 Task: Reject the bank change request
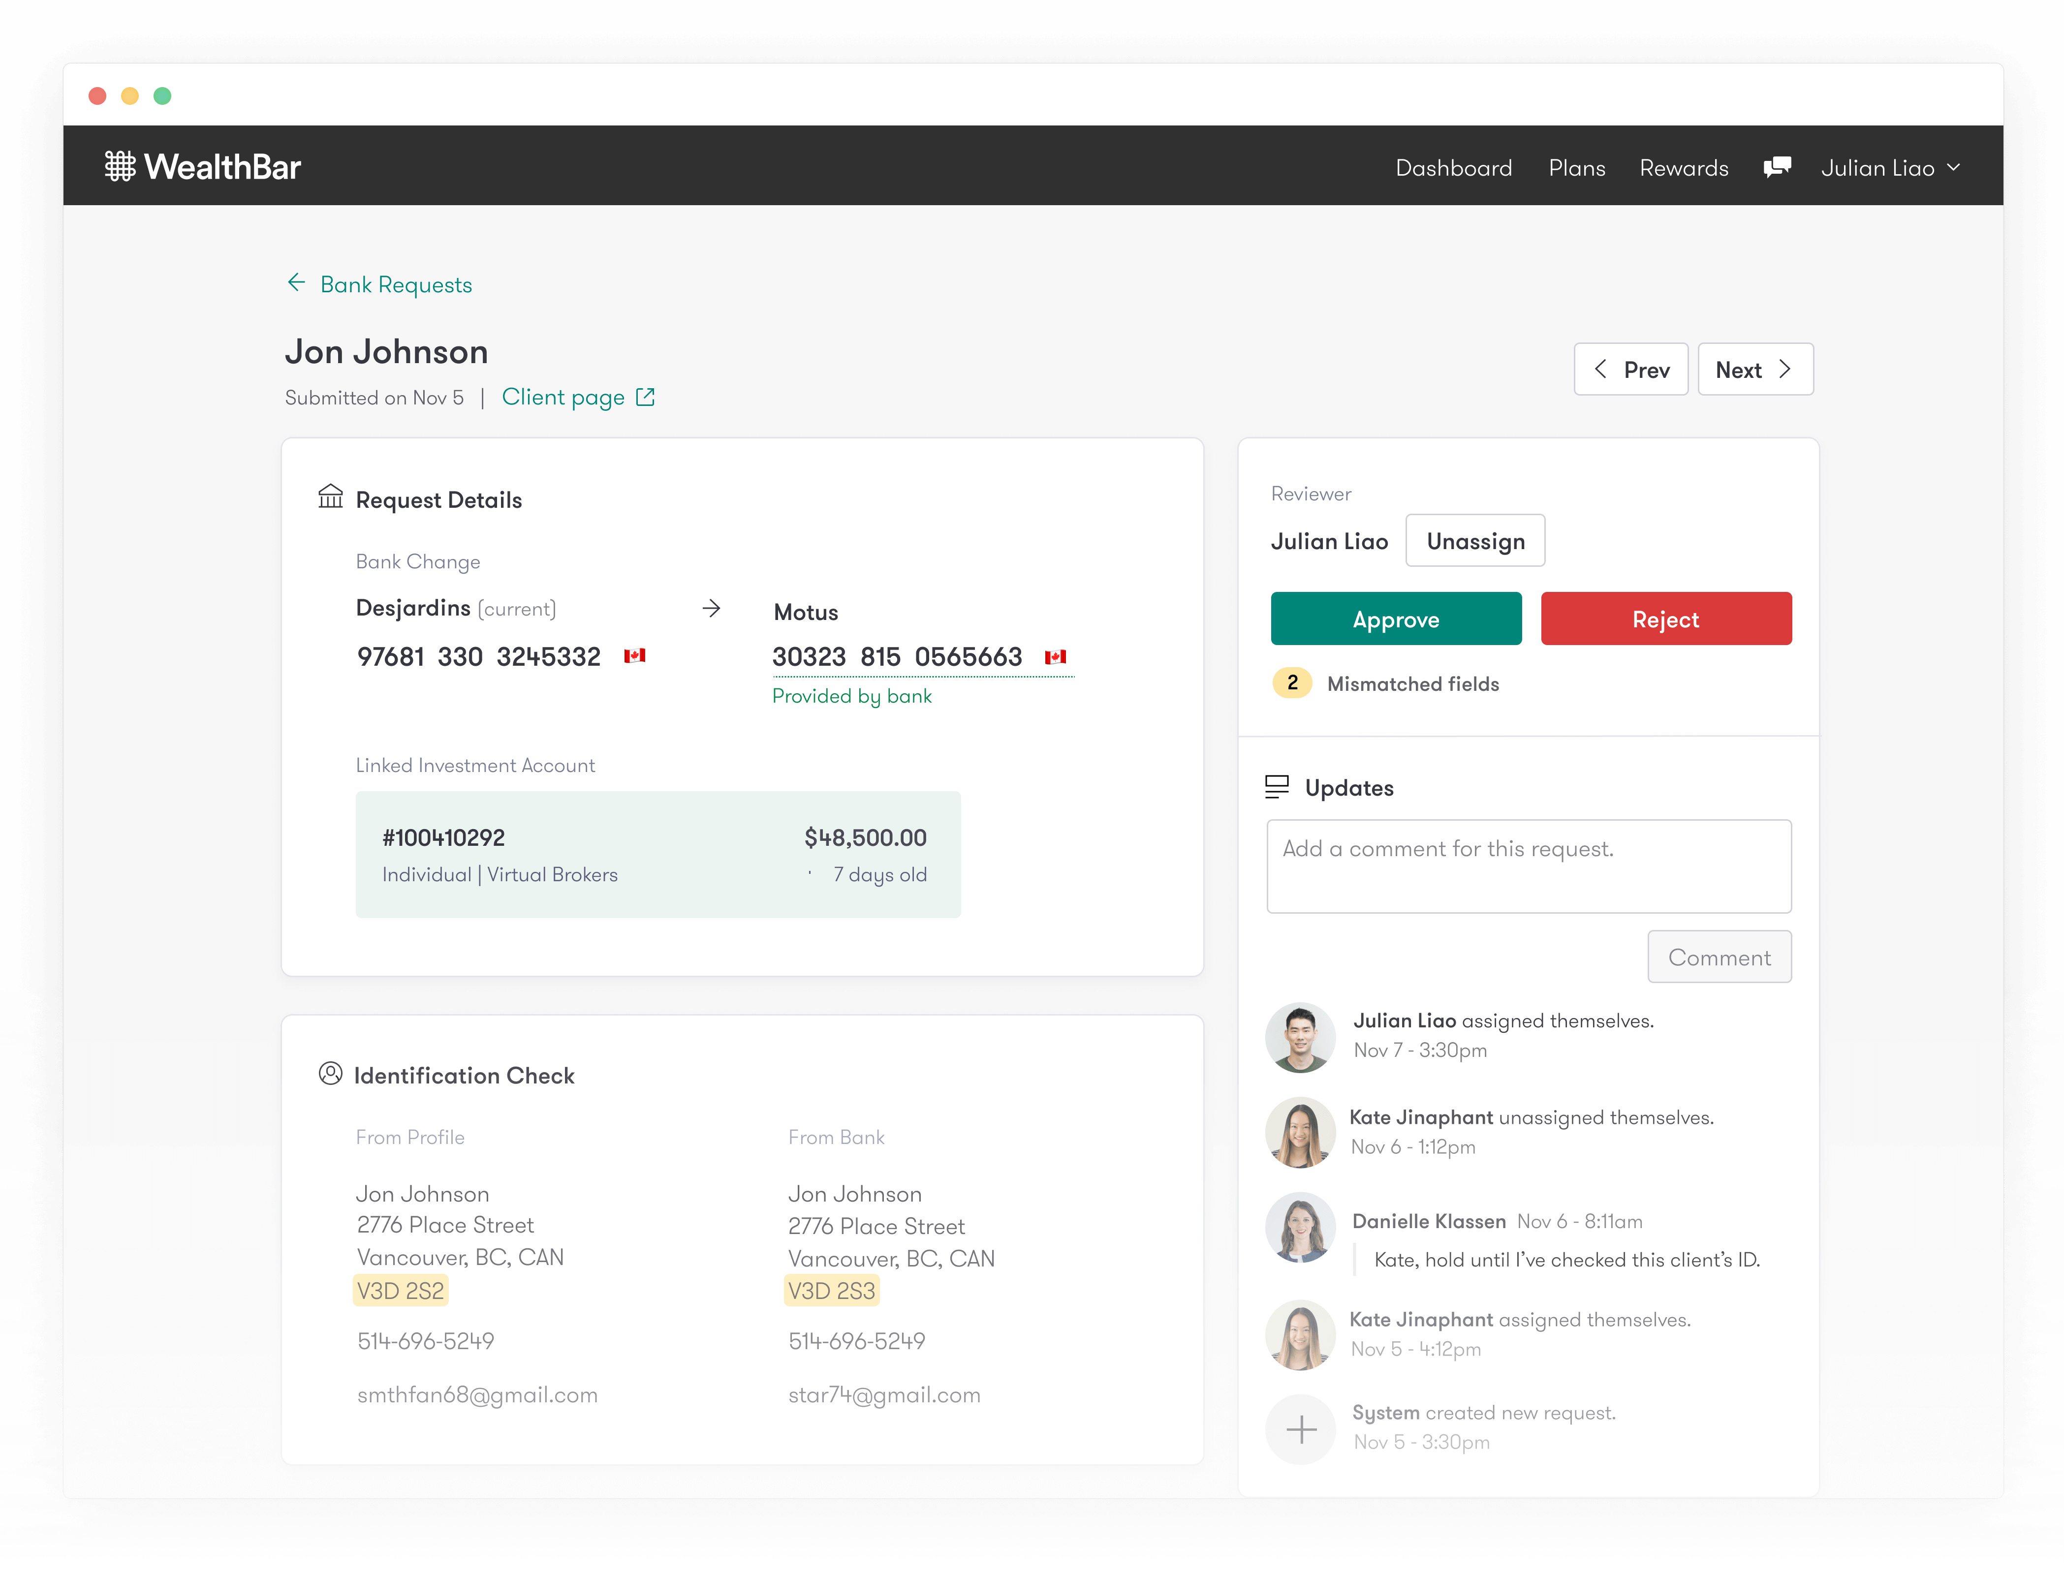tap(1665, 619)
